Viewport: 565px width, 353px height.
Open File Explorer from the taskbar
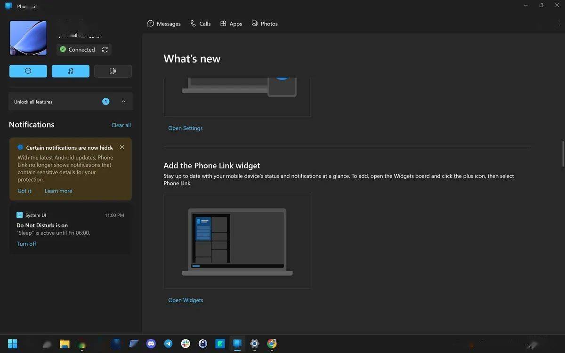point(65,344)
